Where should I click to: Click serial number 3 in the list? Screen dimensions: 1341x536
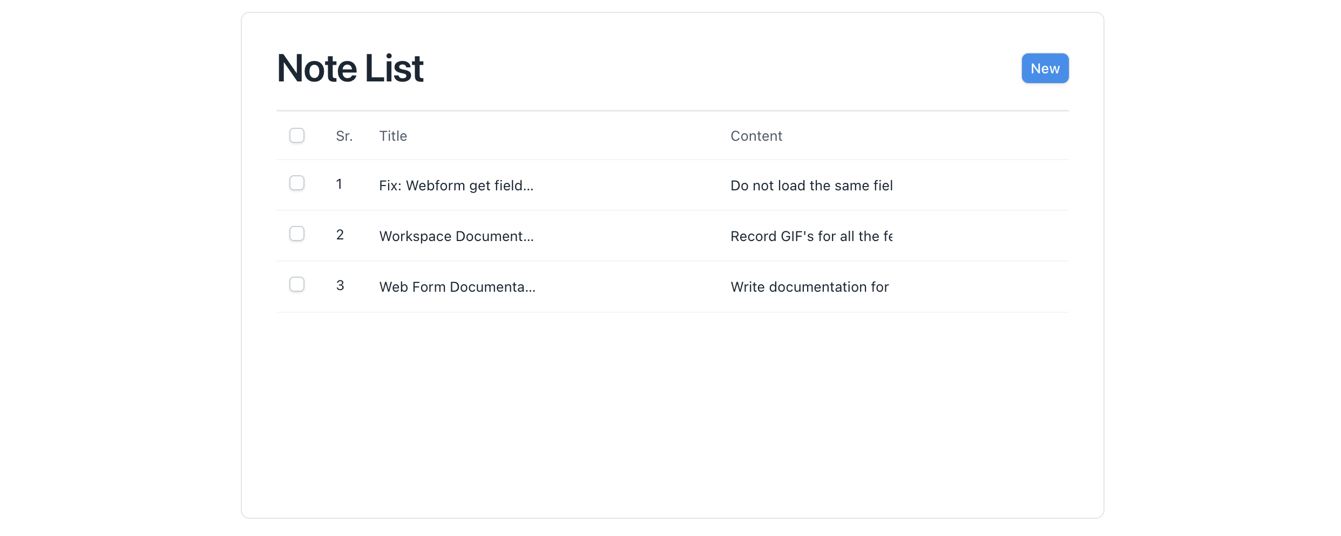tap(340, 285)
